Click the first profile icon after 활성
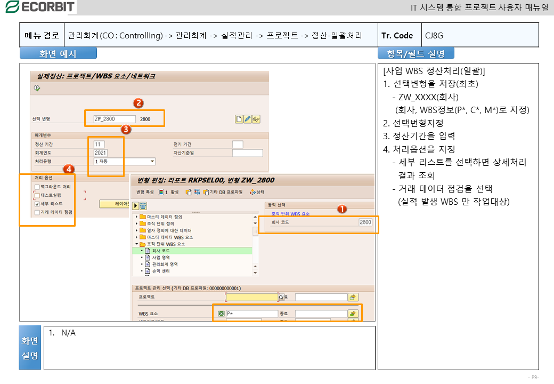The height and width of the screenshot is (384, 554). [189, 192]
